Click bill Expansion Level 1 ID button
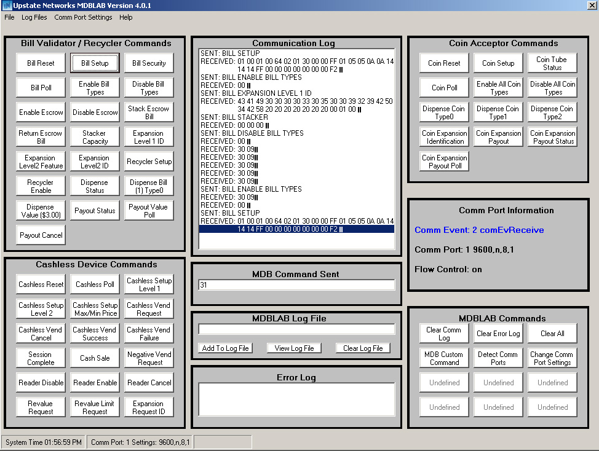The width and height of the screenshot is (599, 451). tap(149, 137)
